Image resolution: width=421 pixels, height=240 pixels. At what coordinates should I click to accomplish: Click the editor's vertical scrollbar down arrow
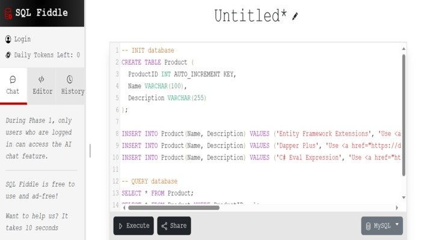tap(404, 197)
